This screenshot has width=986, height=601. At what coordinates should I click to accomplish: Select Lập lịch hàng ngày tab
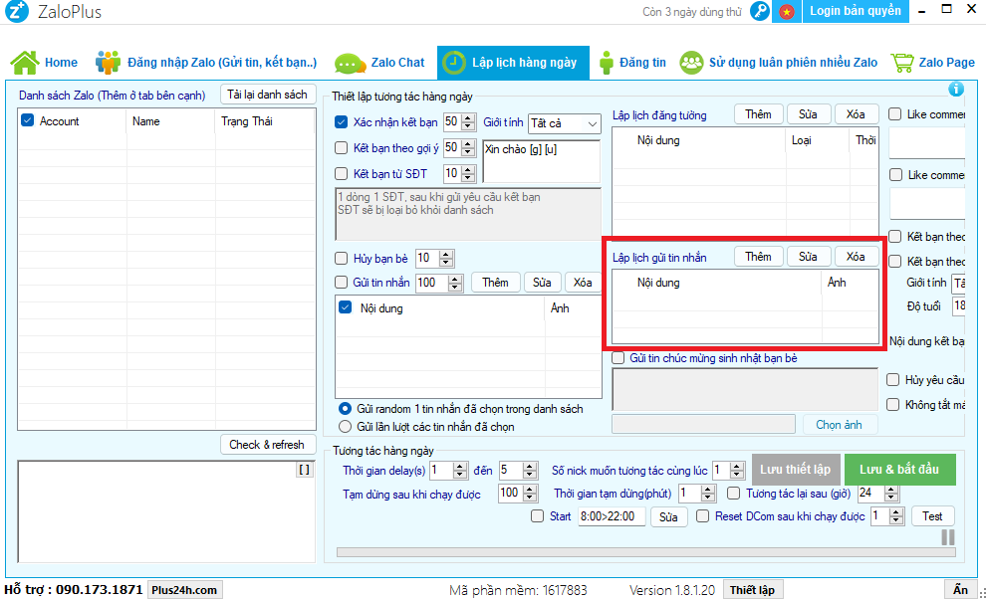pos(513,62)
